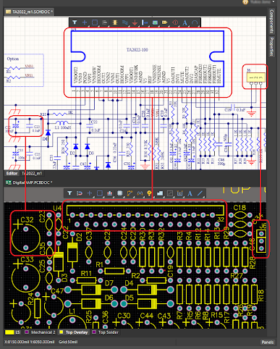
Task: Select TA2022-100 IC symbol in schematic
Action: click(148, 58)
